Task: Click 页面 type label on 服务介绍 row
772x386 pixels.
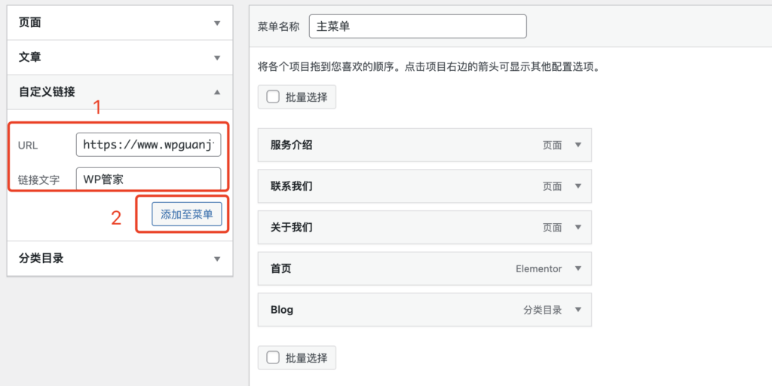Action: tap(553, 146)
